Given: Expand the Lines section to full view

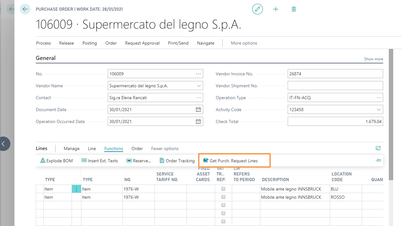Looking at the screenshot, I should pos(378,148).
